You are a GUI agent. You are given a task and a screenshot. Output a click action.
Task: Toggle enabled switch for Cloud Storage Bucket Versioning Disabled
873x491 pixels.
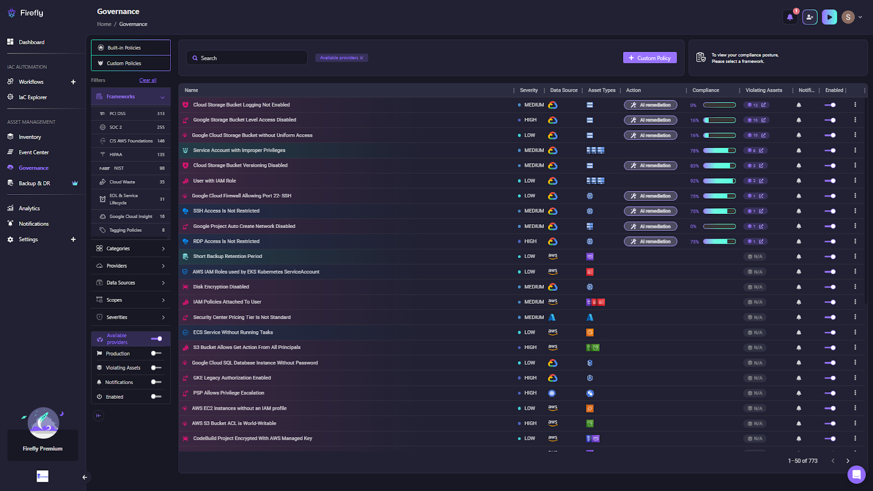(x=830, y=165)
